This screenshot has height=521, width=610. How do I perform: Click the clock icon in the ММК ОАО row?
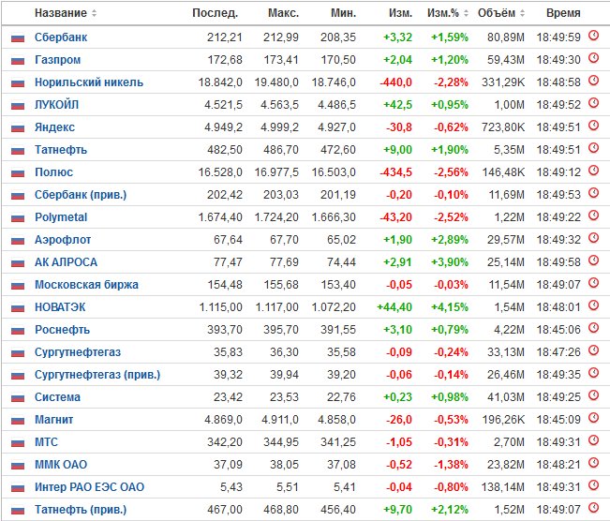point(593,463)
